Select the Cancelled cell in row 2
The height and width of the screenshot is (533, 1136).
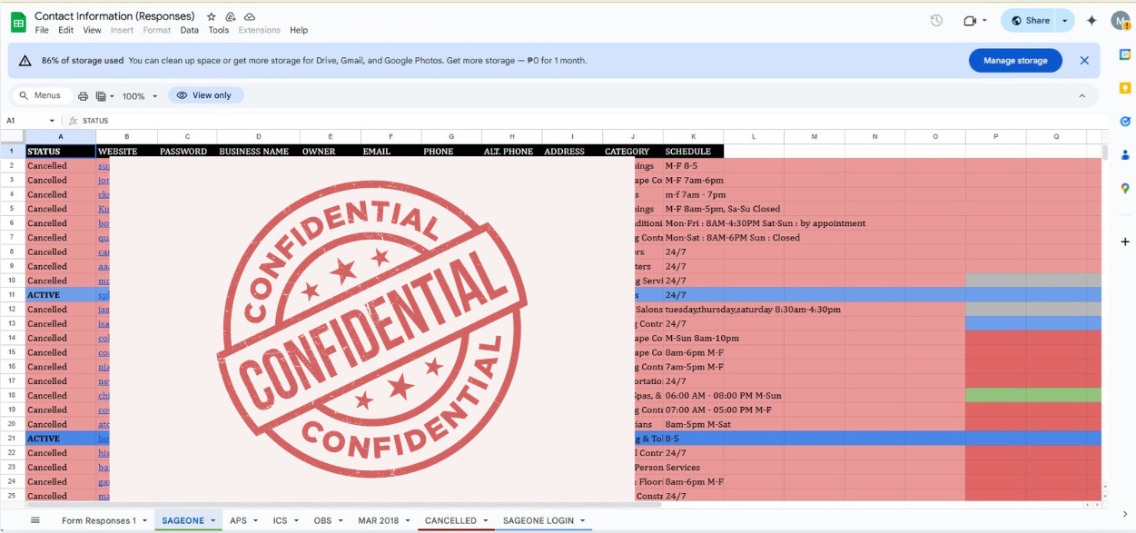[61, 165]
